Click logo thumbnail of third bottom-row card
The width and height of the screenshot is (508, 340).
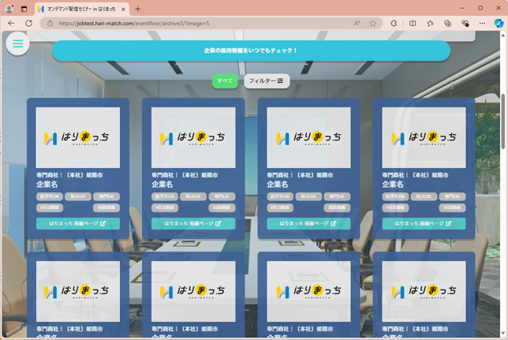click(308, 291)
